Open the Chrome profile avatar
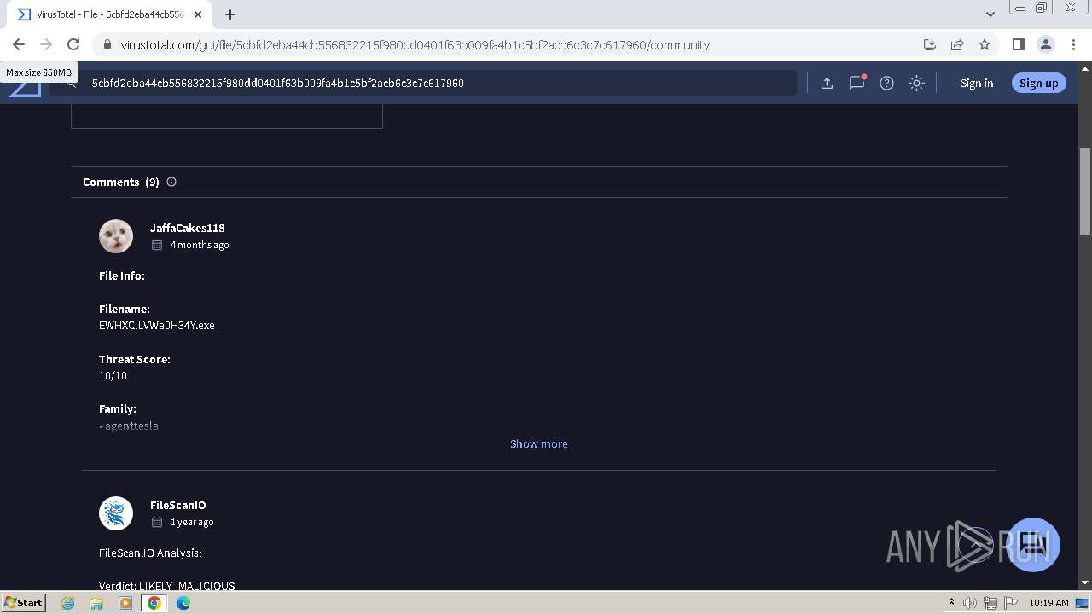 1045,44
